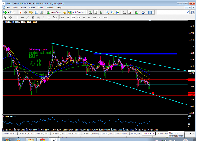Open the Navigator star-folder icon

[x=31, y=12]
